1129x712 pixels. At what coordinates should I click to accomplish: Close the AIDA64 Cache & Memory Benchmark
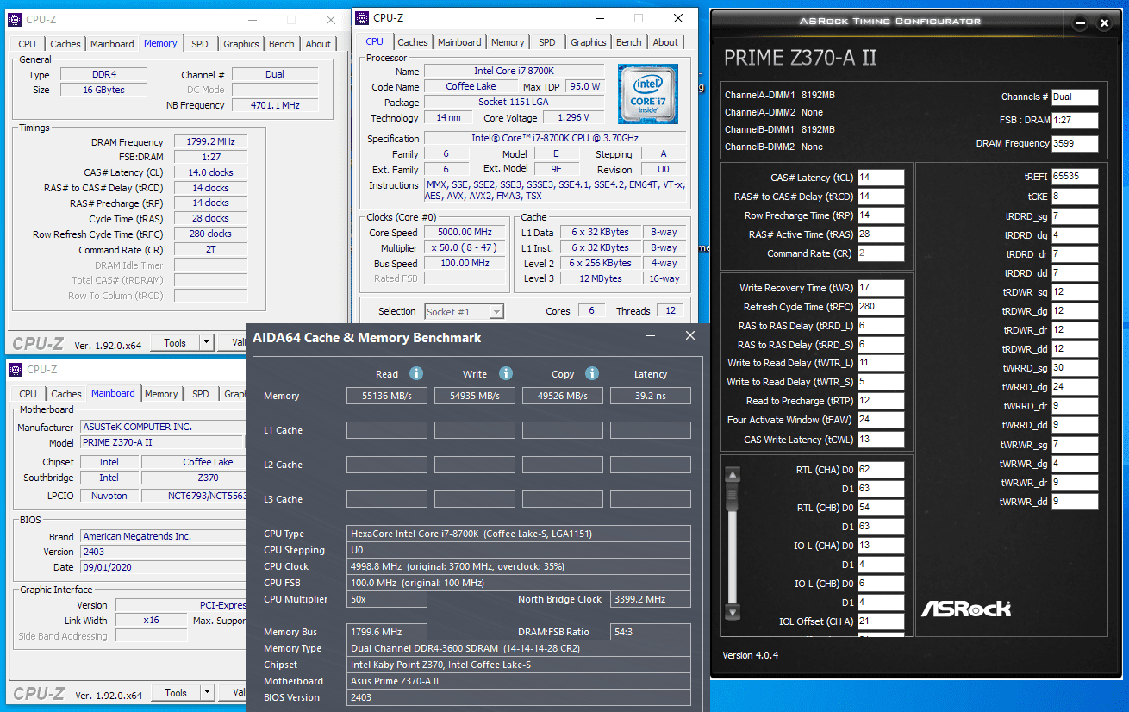[689, 336]
